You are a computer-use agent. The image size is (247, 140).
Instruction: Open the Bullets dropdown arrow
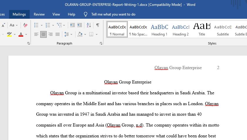tap(42, 25)
